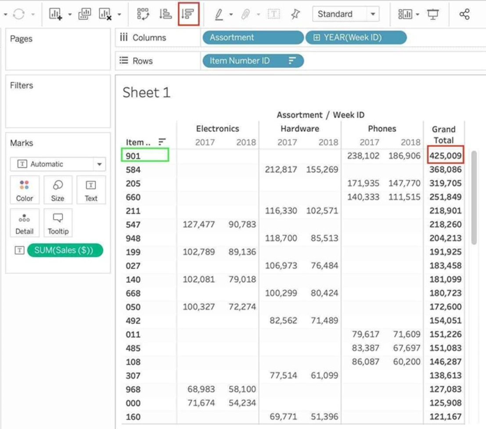The height and width of the screenshot is (429, 486).
Task: Click the Sort Ascending toolbar icon
Action: tap(166, 14)
